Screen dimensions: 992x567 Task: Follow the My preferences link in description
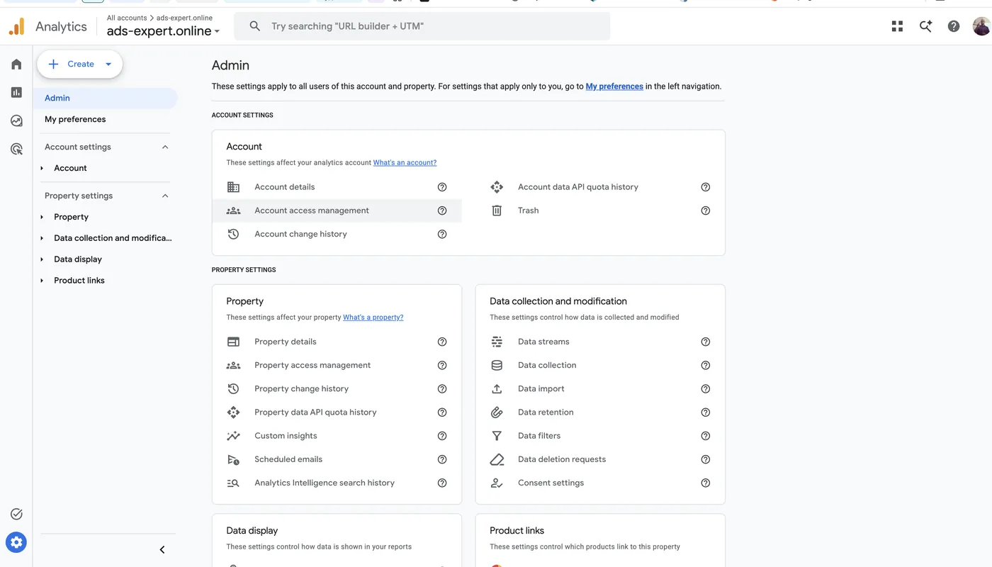614,86
